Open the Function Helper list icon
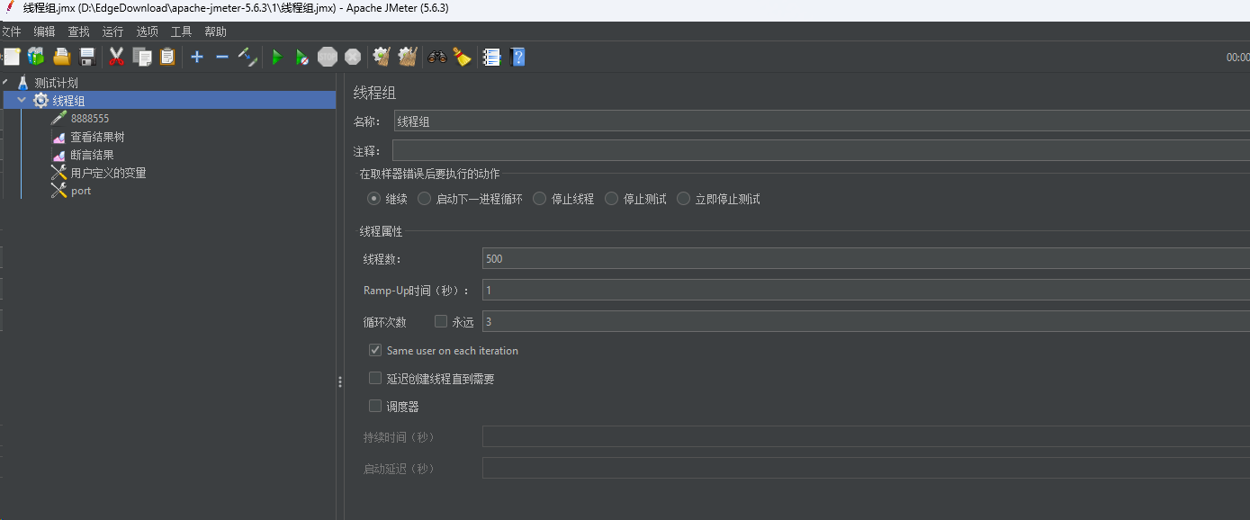Image resolution: width=1250 pixels, height=520 pixels. coord(490,57)
